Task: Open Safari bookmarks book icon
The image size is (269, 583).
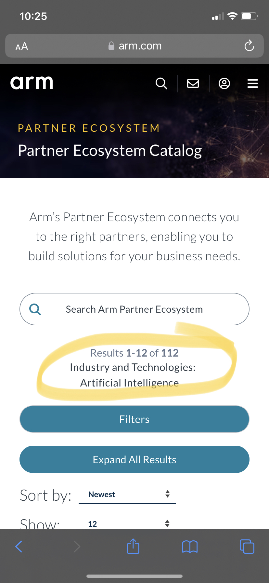Action: [190, 547]
